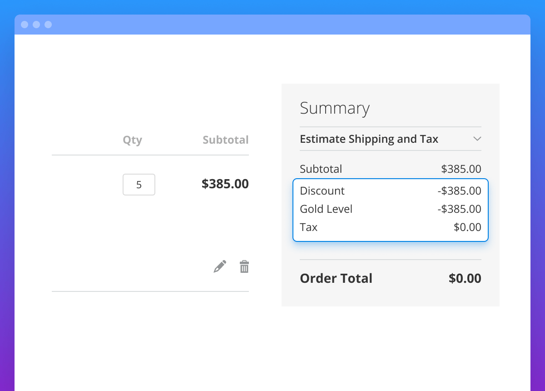Screen dimensions: 545x391
Task: Expand Estimate Shipping and Tax with the chevron
Action: 476,139
